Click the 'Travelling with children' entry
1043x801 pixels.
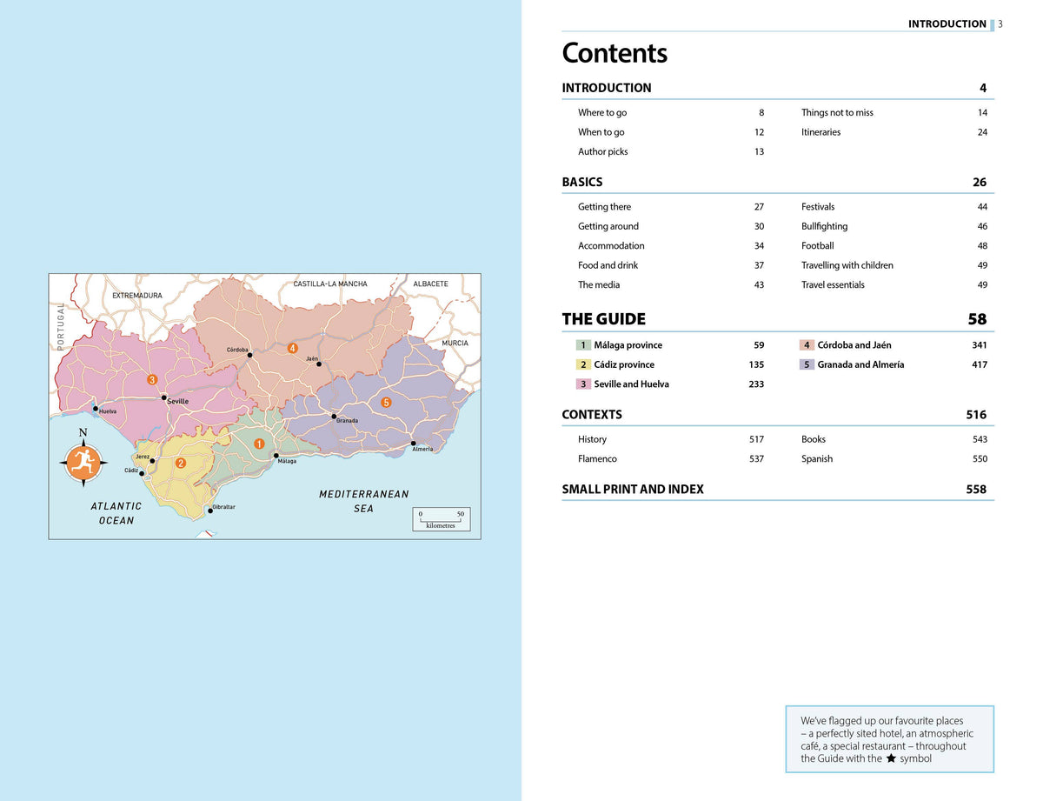point(847,265)
